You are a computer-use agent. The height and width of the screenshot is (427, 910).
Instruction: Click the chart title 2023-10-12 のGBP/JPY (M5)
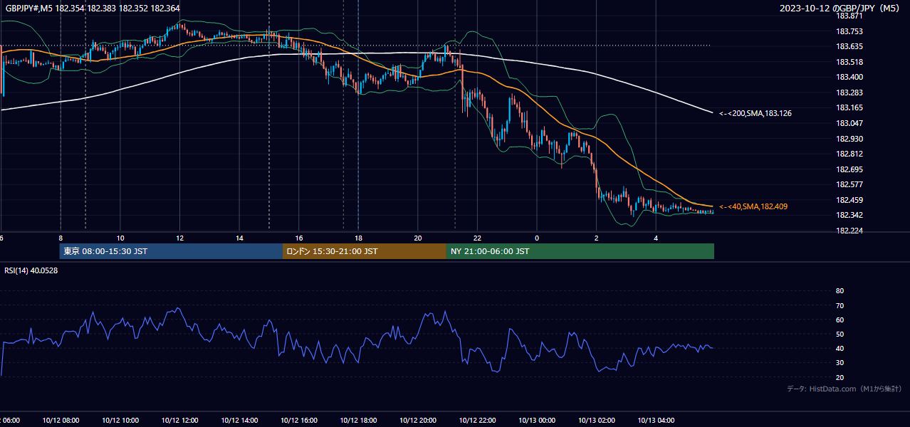tap(840, 8)
